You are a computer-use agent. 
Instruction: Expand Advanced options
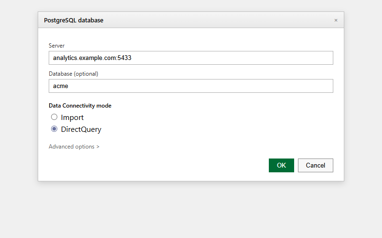click(x=74, y=147)
